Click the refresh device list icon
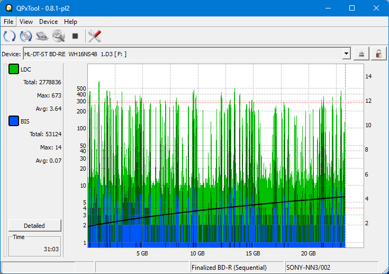 pos(10,36)
